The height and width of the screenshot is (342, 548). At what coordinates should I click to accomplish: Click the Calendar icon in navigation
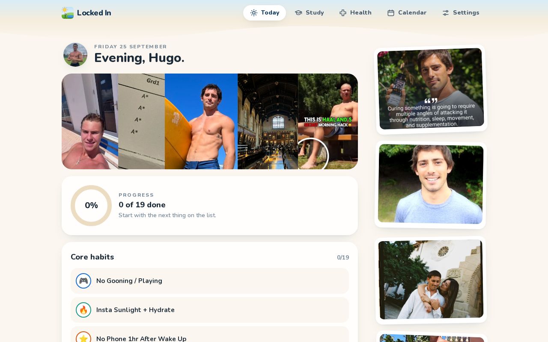click(x=391, y=13)
